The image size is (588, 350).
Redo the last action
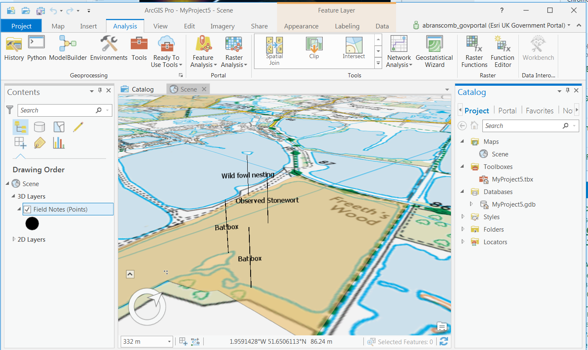point(70,10)
